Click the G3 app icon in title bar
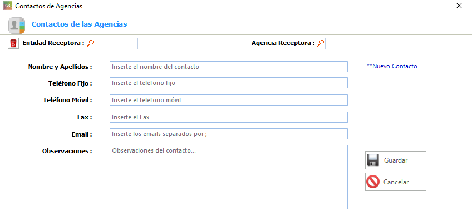 coord(8,6)
